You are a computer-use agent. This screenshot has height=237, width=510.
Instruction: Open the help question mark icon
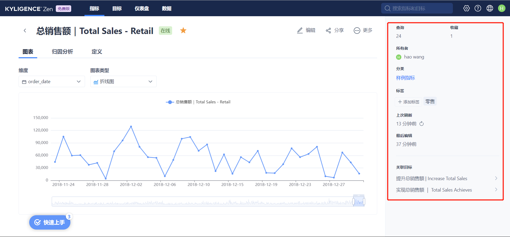tap(478, 8)
